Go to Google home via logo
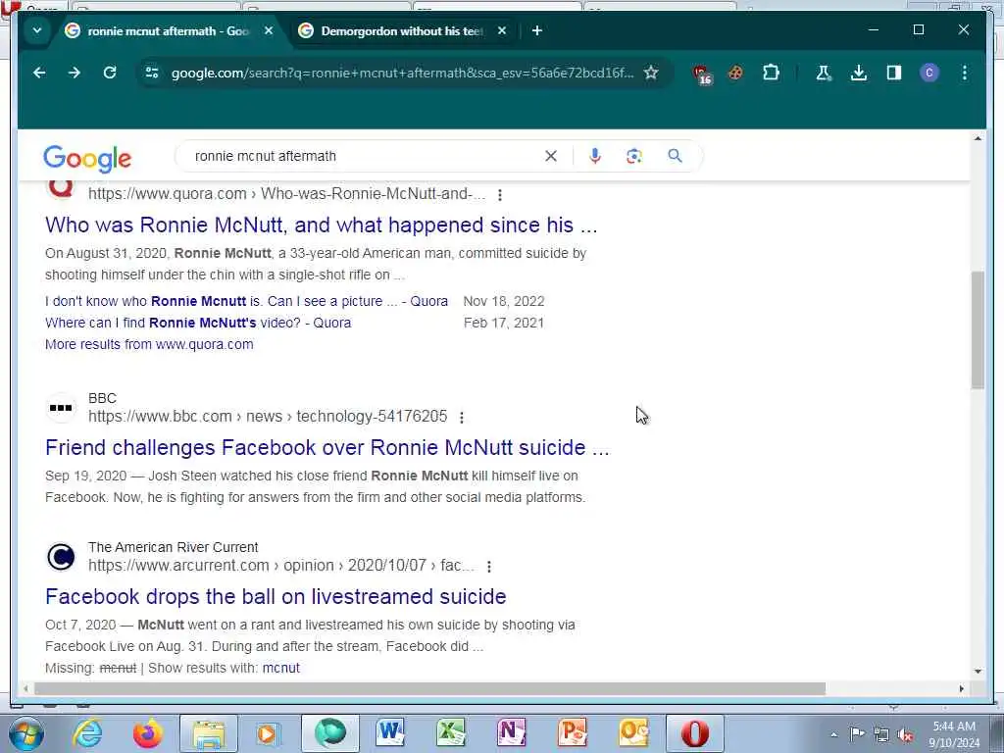Image resolution: width=1004 pixels, height=753 pixels. pyautogui.click(x=87, y=158)
